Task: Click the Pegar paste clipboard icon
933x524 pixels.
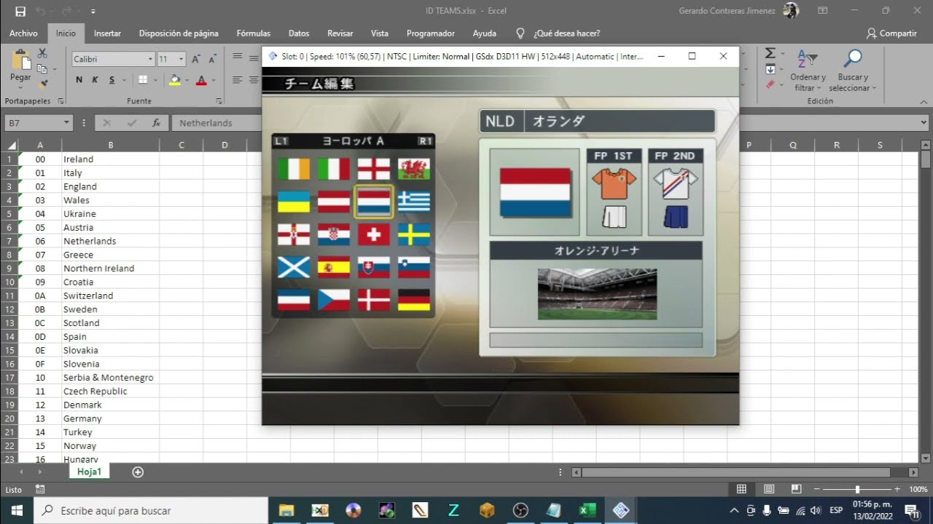Action: 20,60
